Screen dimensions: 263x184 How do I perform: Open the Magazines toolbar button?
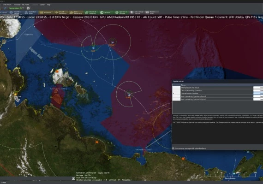pyautogui.click(x=46, y=12)
